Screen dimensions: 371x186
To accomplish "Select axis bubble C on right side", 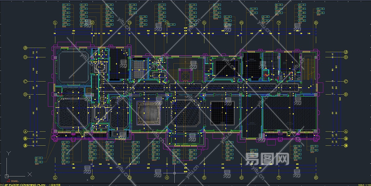I will tap(346, 82).
